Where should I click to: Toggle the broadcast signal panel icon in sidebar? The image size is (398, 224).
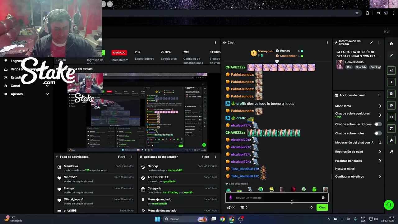391,117
